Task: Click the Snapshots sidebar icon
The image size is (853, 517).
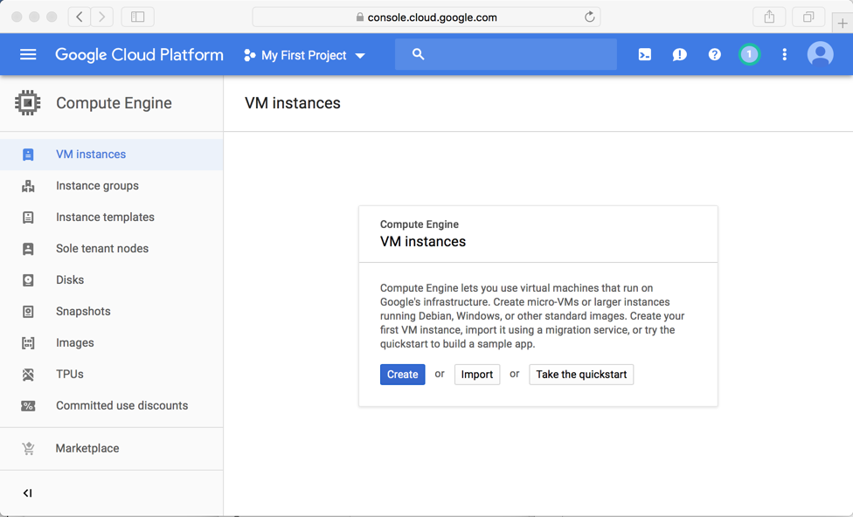Action: pos(28,312)
